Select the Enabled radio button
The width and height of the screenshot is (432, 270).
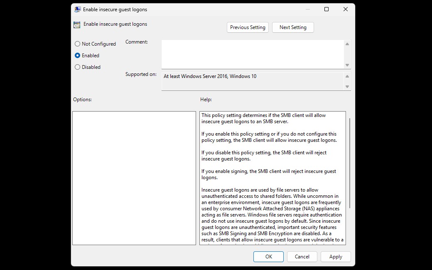(x=77, y=55)
